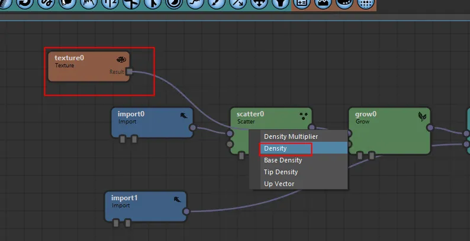Click the funnel icon in top toolbar

coord(279,4)
